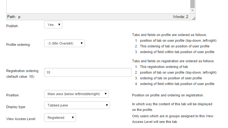This screenshot has width=228, height=128.
Task: Click the Publish label
Action: pos(12,26)
